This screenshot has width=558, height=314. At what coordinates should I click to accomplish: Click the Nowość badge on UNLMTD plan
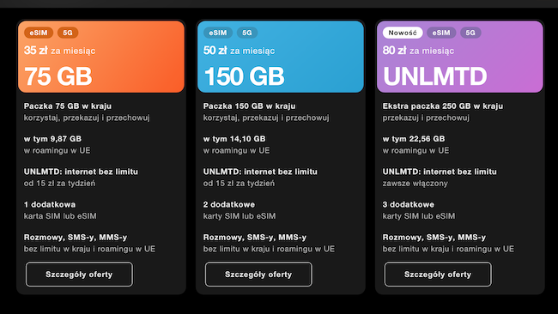point(403,33)
